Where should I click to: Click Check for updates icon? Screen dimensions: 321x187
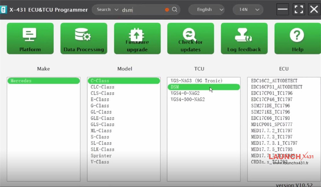pyautogui.click(x=190, y=38)
